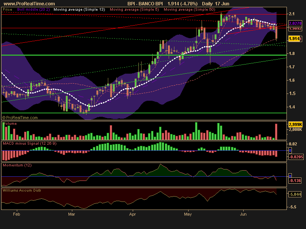306x229 pixels.
Task: Click the 1.8 price axis label
Action: [292, 53]
